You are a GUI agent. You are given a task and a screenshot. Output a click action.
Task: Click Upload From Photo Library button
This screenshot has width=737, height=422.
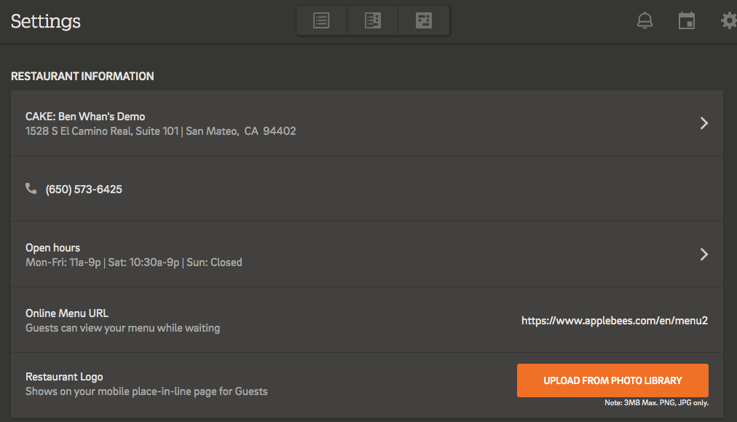tap(612, 380)
